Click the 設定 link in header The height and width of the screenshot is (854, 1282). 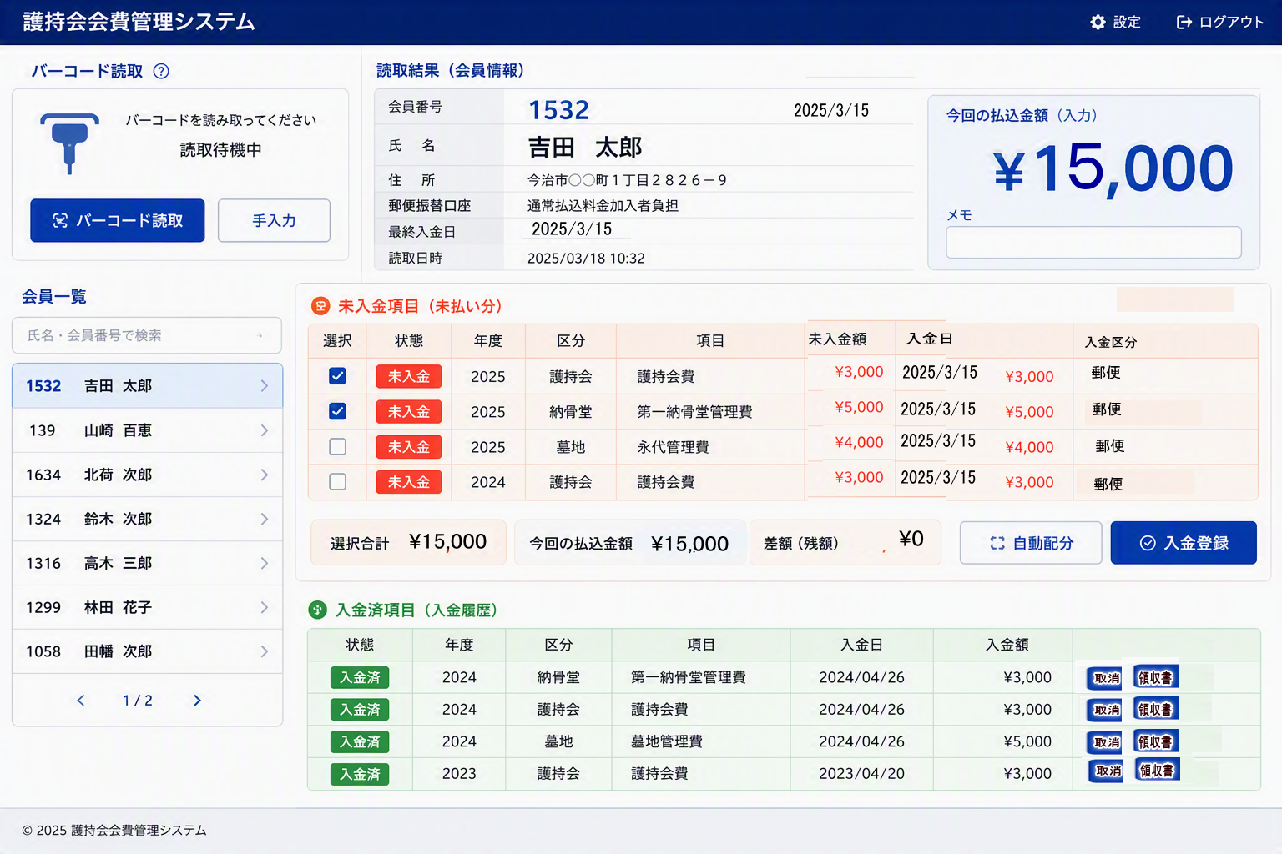point(1116,22)
